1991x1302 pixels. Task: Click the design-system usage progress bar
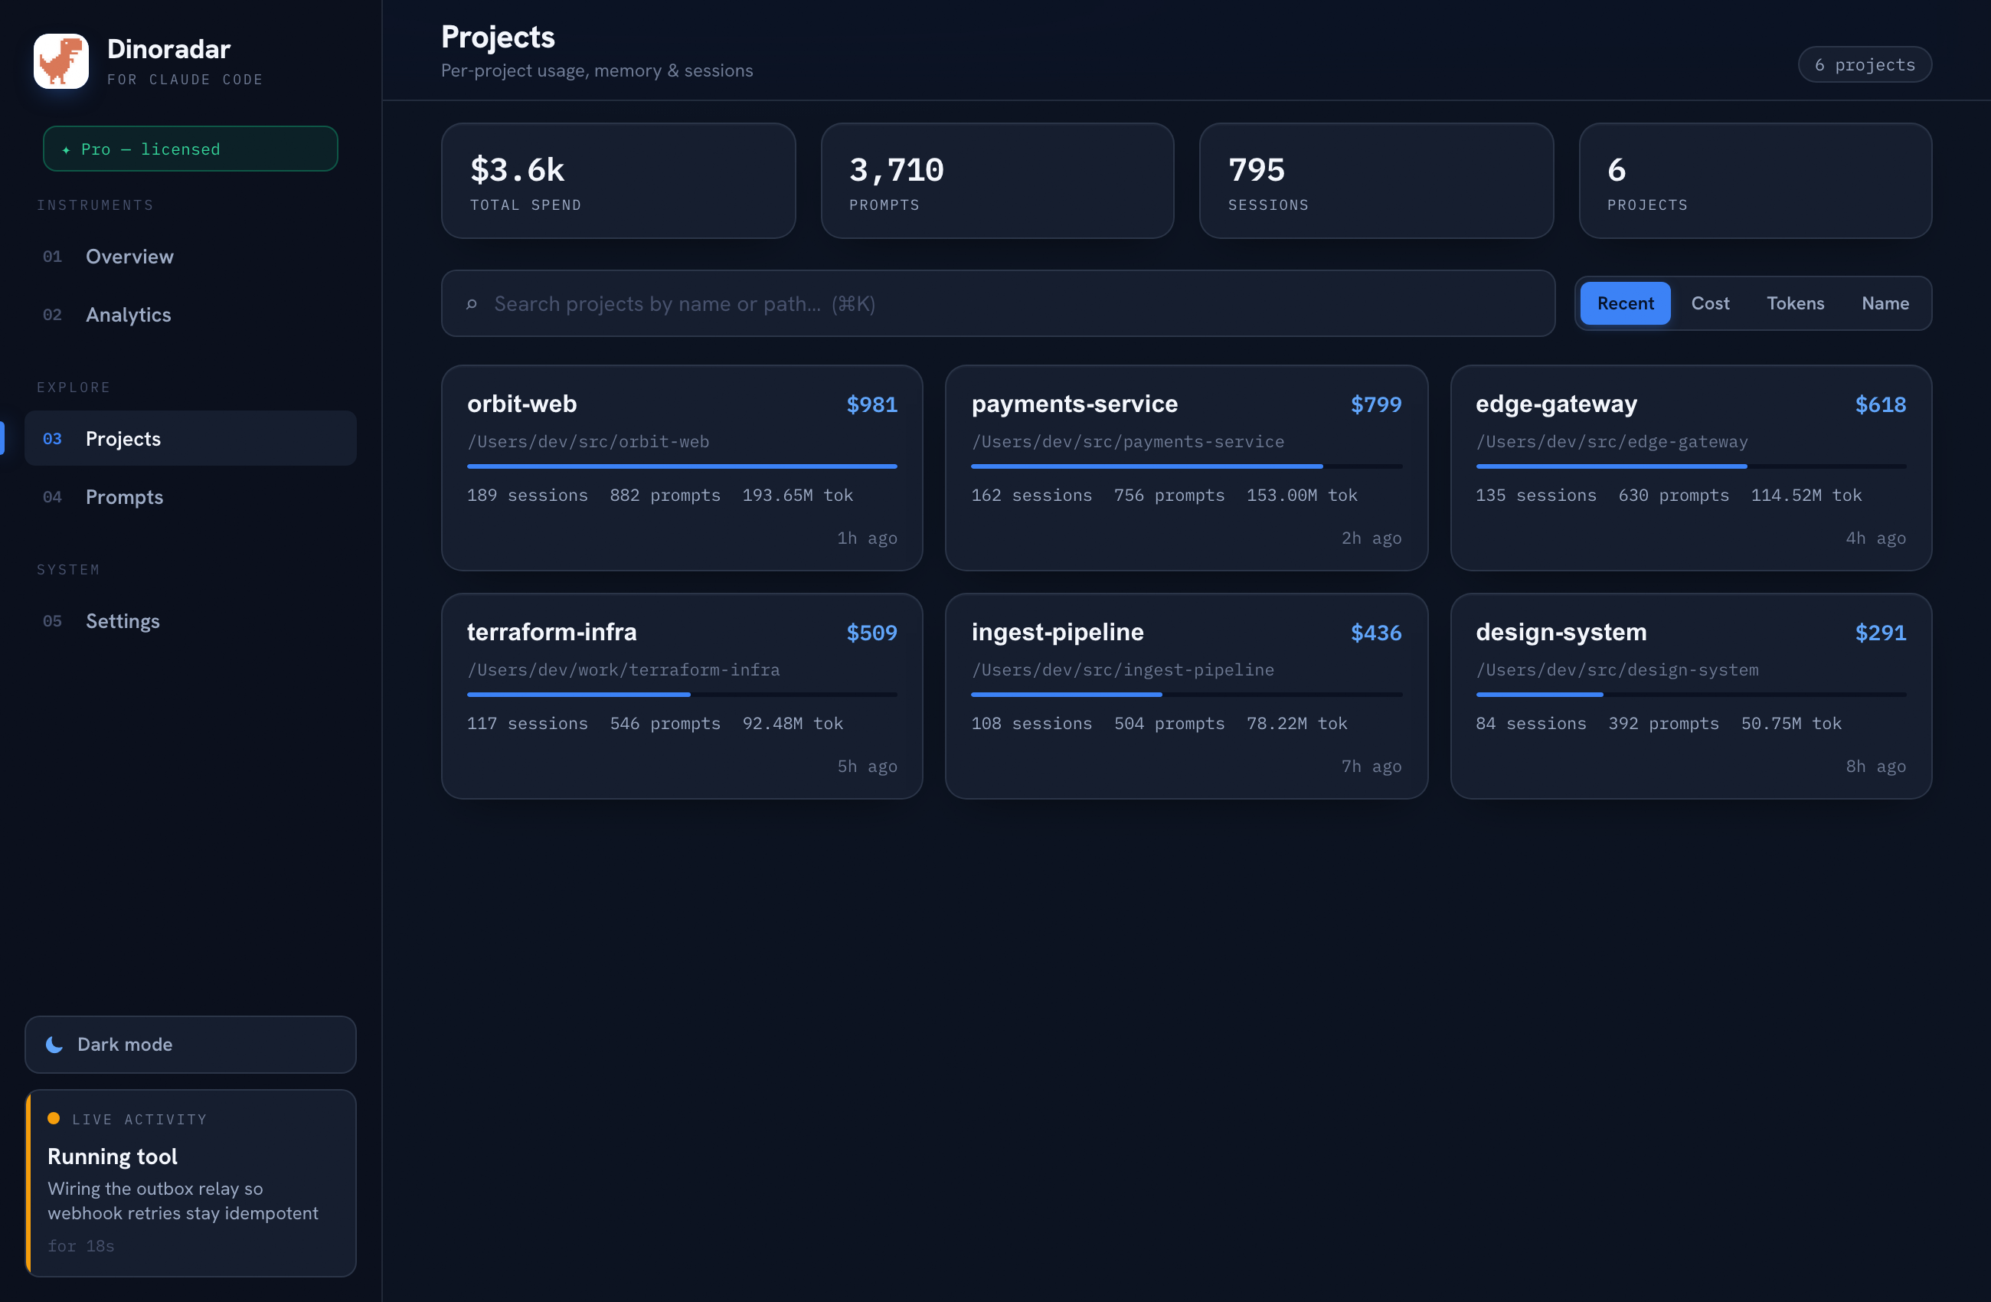tap(1691, 695)
